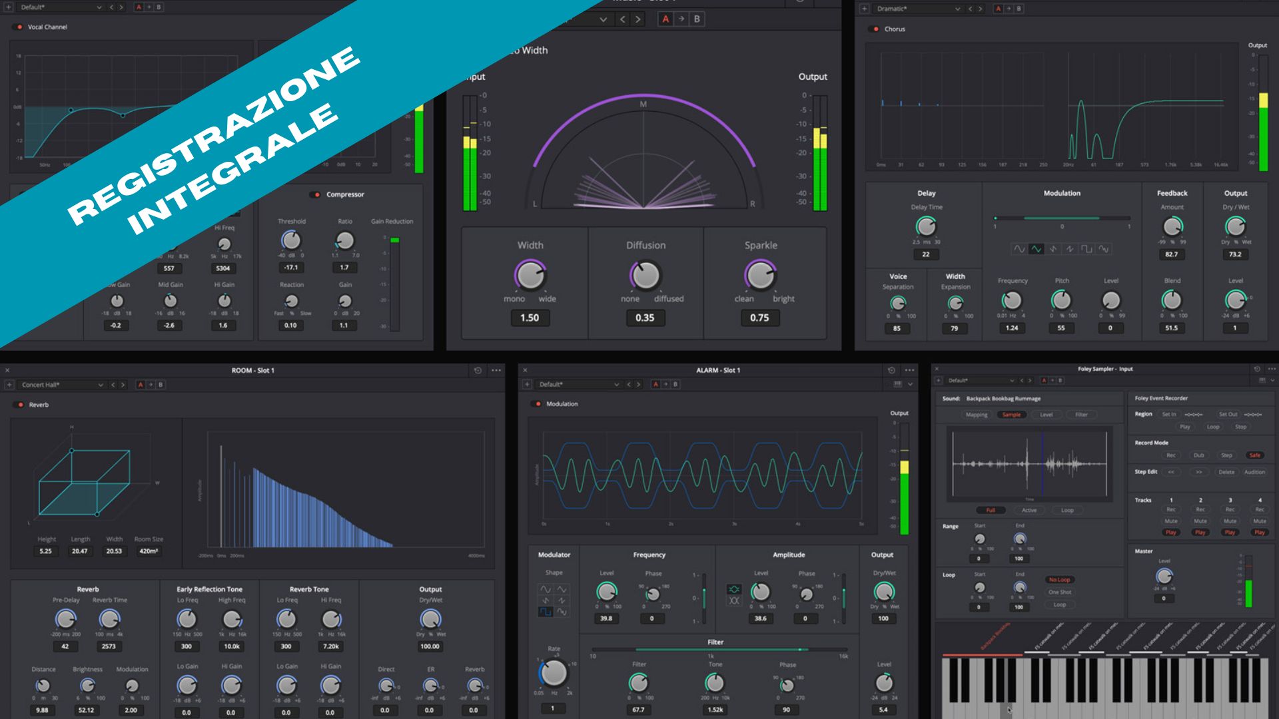
Task: Switch to Mapping tab in Foley Sampler
Action: (x=977, y=415)
